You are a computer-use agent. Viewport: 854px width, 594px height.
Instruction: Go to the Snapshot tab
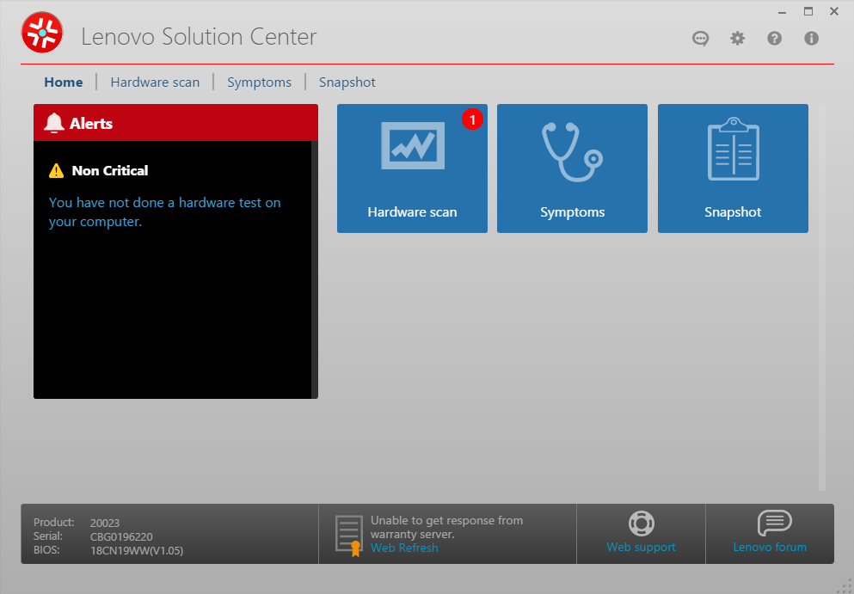347,83
